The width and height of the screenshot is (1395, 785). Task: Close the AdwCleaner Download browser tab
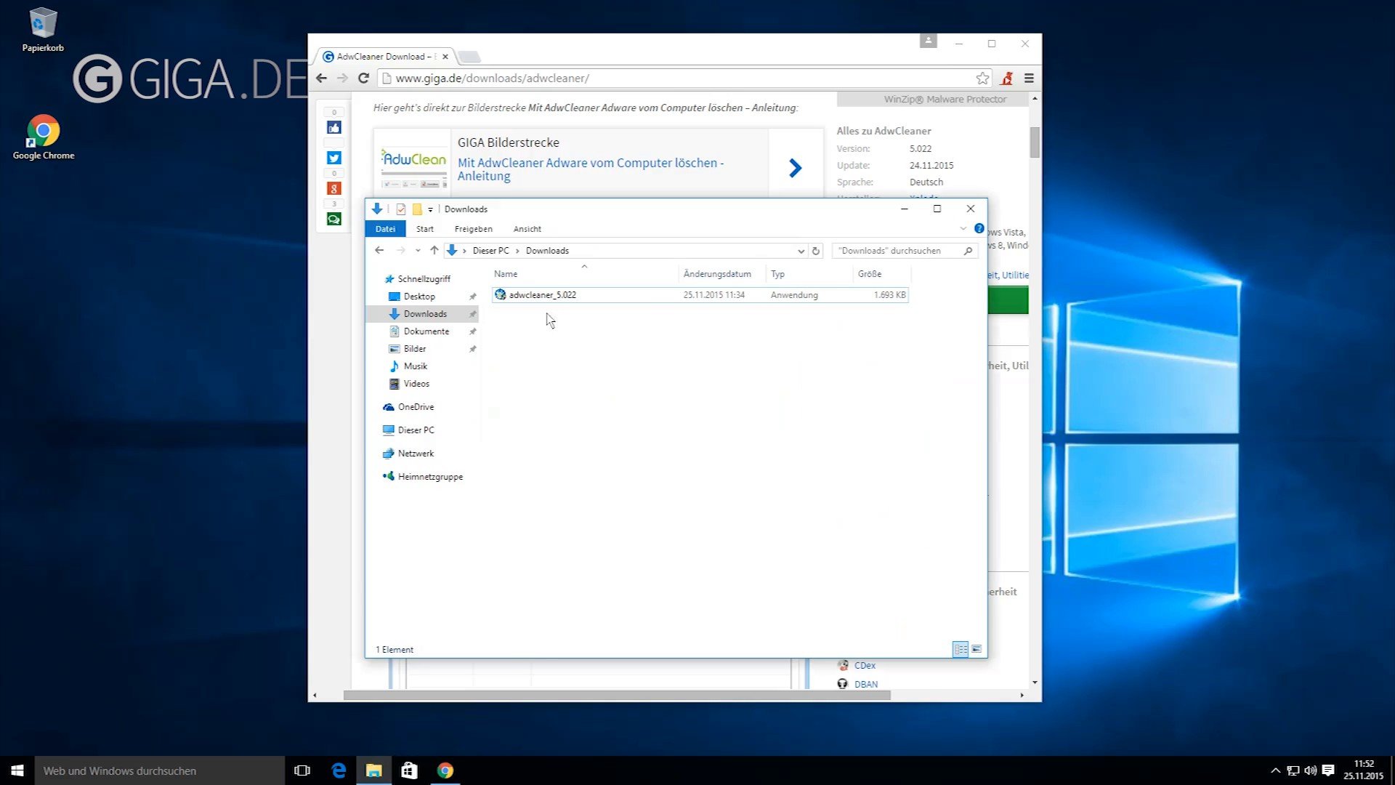point(445,57)
